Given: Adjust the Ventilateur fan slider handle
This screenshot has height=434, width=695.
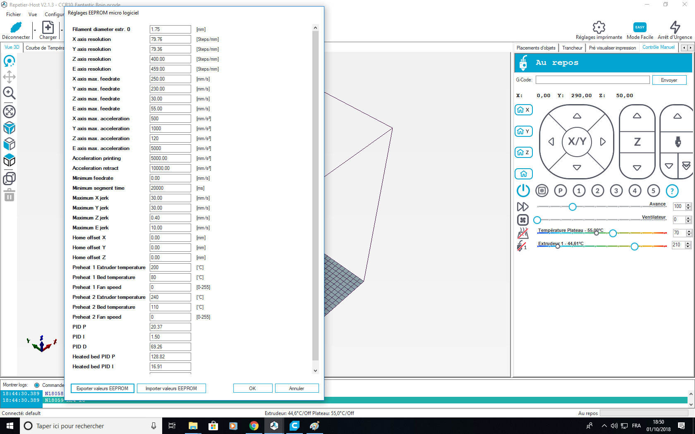Looking at the screenshot, I should point(537,220).
